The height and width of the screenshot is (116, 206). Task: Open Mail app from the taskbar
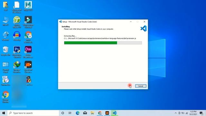85,113
